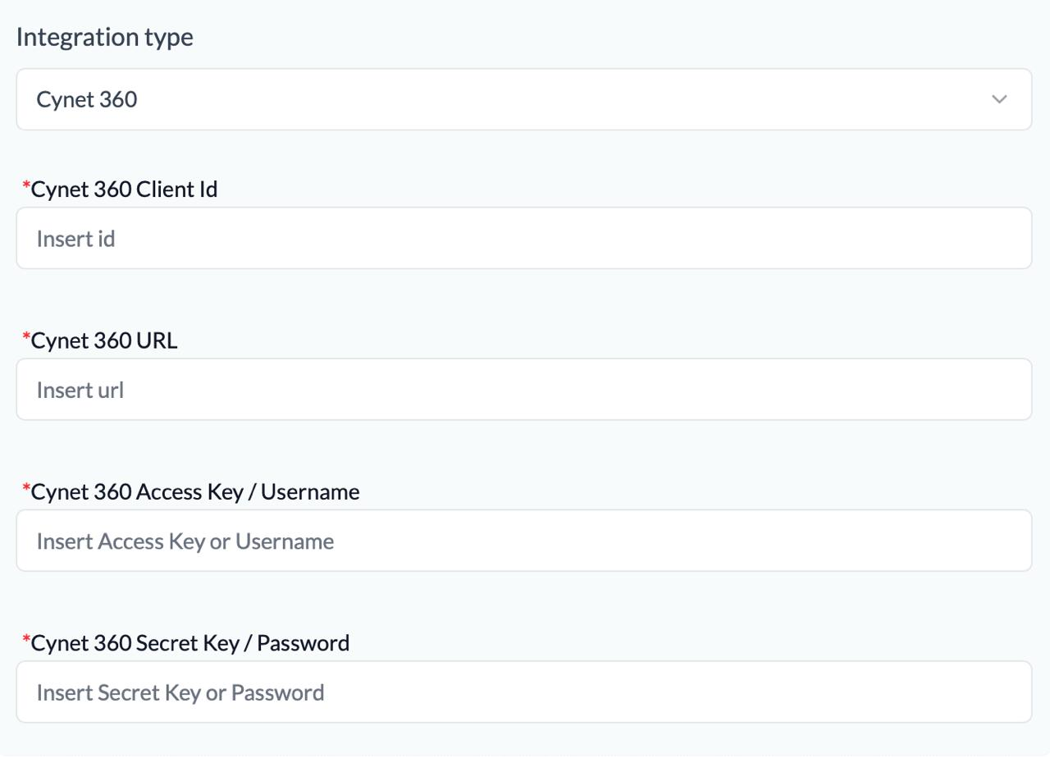Focus the Cynet 360 Client Id field

523,238
